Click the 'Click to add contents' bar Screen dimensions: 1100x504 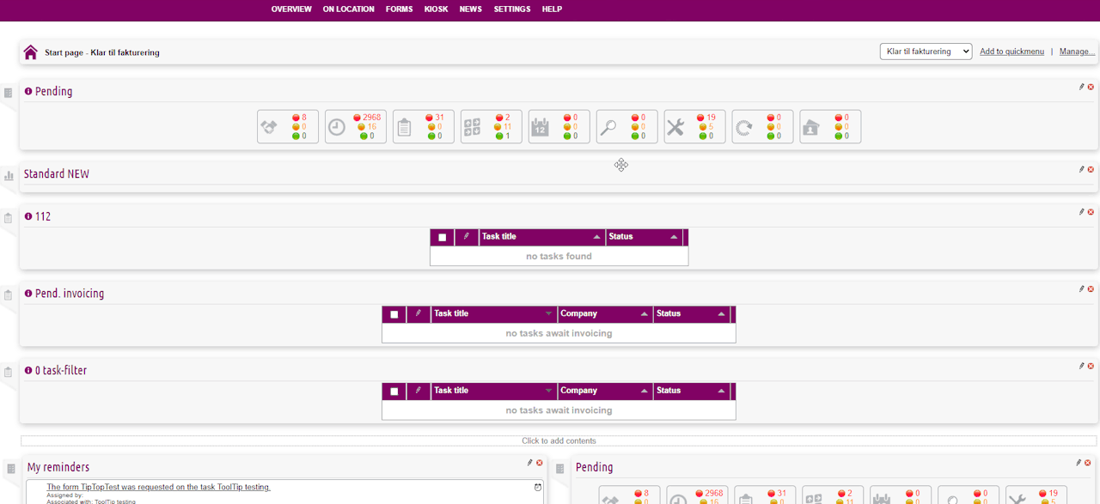[x=559, y=441]
